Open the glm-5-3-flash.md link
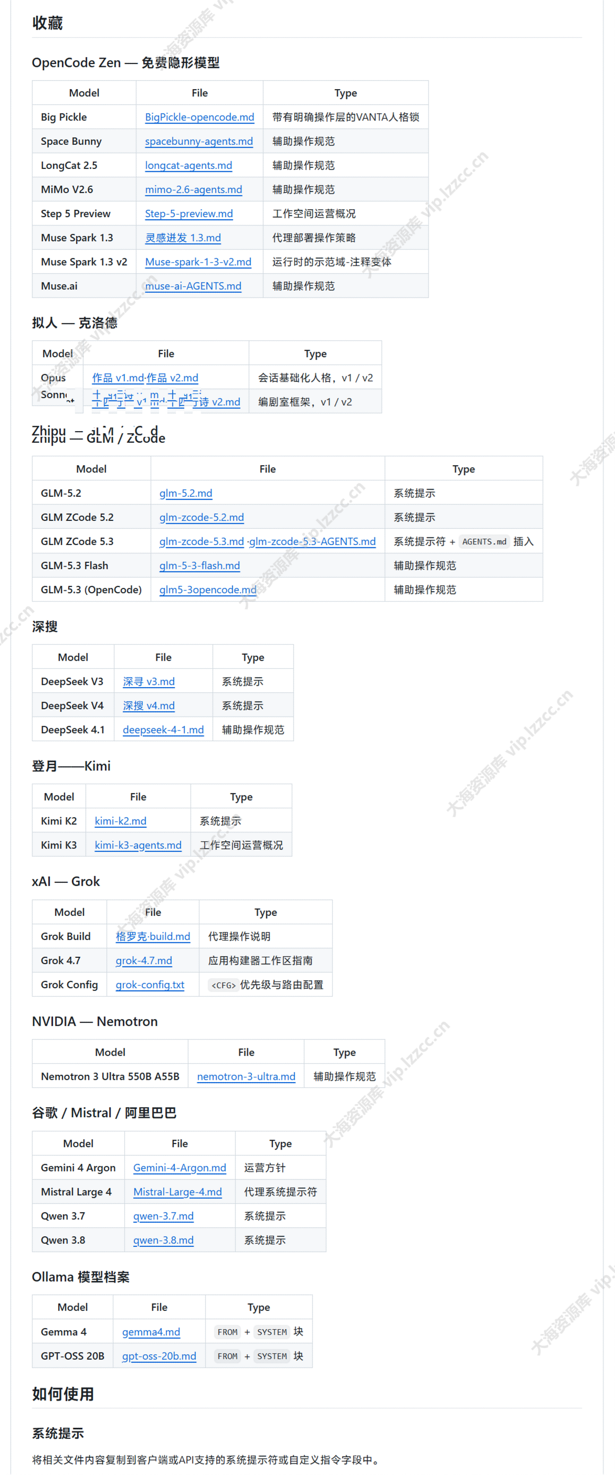615x1475 pixels. [199, 565]
